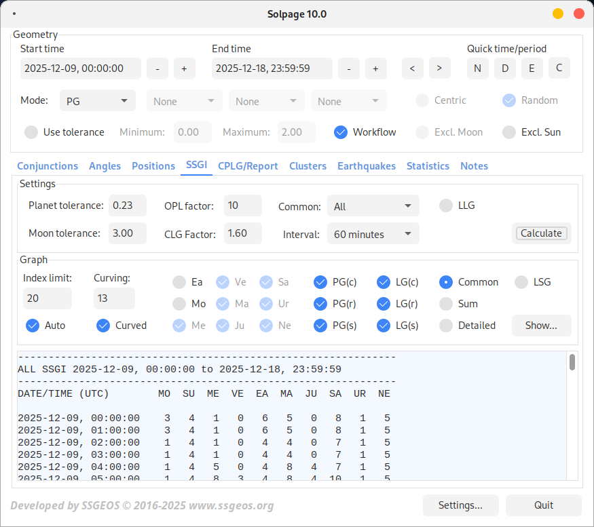The width and height of the screenshot is (594, 527).
Task: Switch to the Angles tab
Action: click(x=105, y=166)
